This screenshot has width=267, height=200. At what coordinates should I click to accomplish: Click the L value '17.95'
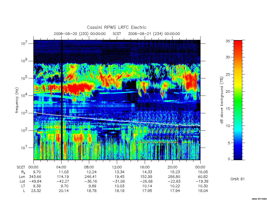147,191
